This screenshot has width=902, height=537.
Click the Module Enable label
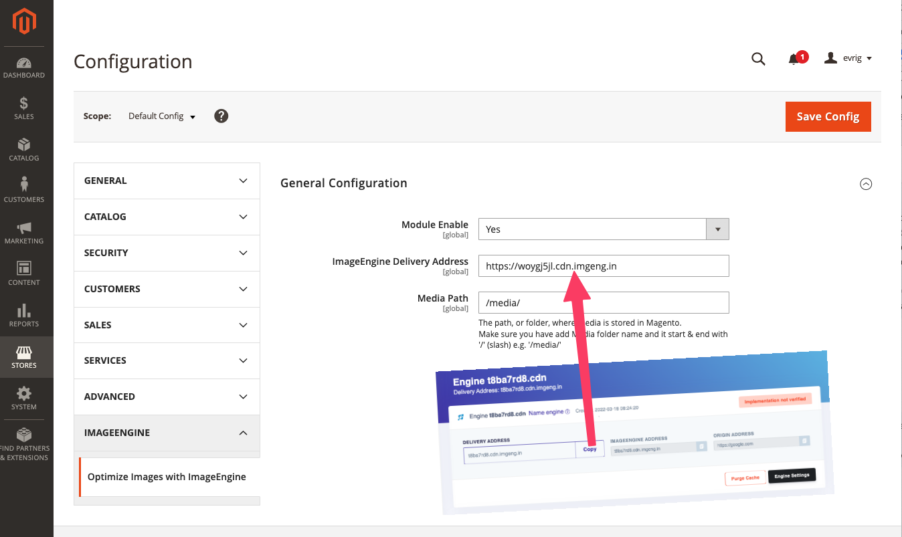pos(435,225)
